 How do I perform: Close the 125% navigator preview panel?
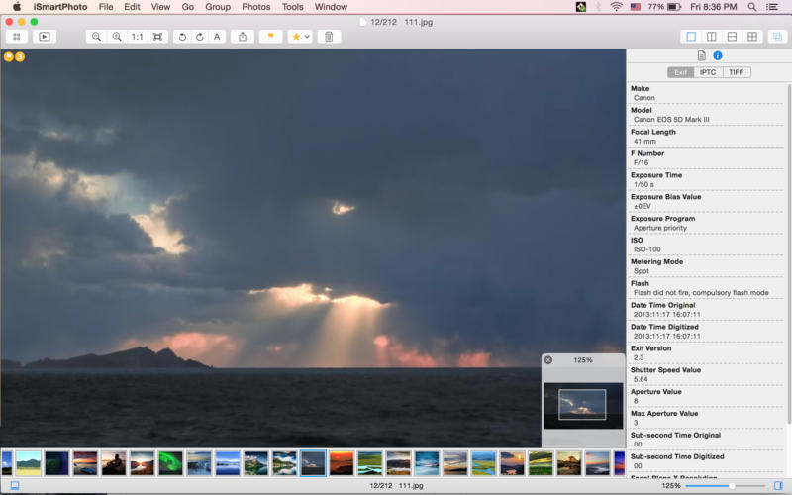click(x=548, y=360)
